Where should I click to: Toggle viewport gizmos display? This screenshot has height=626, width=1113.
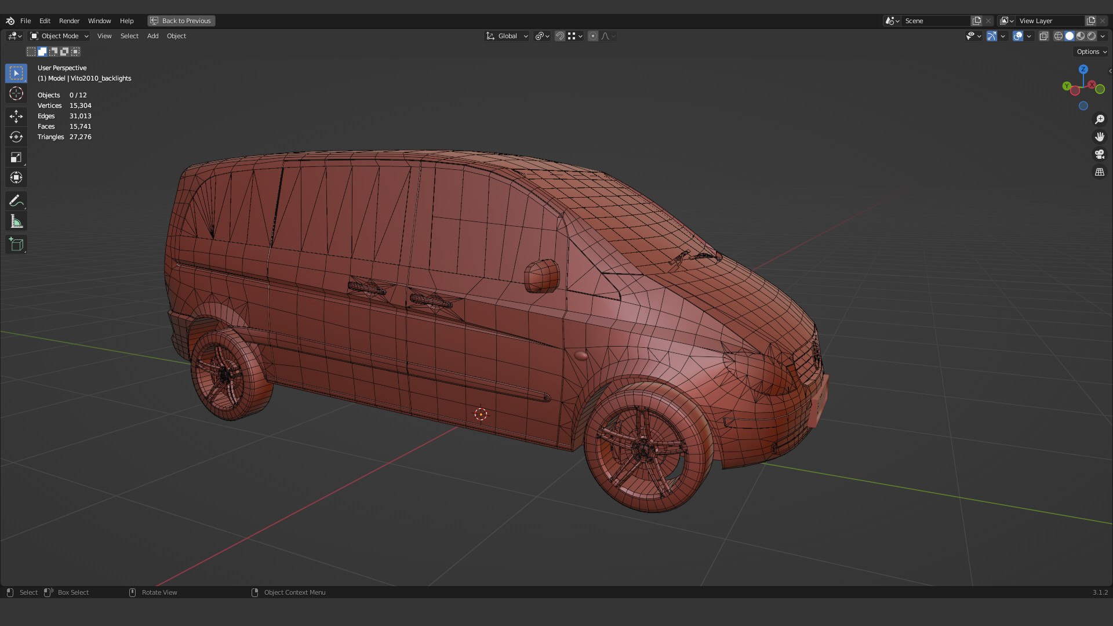click(x=992, y=36)
